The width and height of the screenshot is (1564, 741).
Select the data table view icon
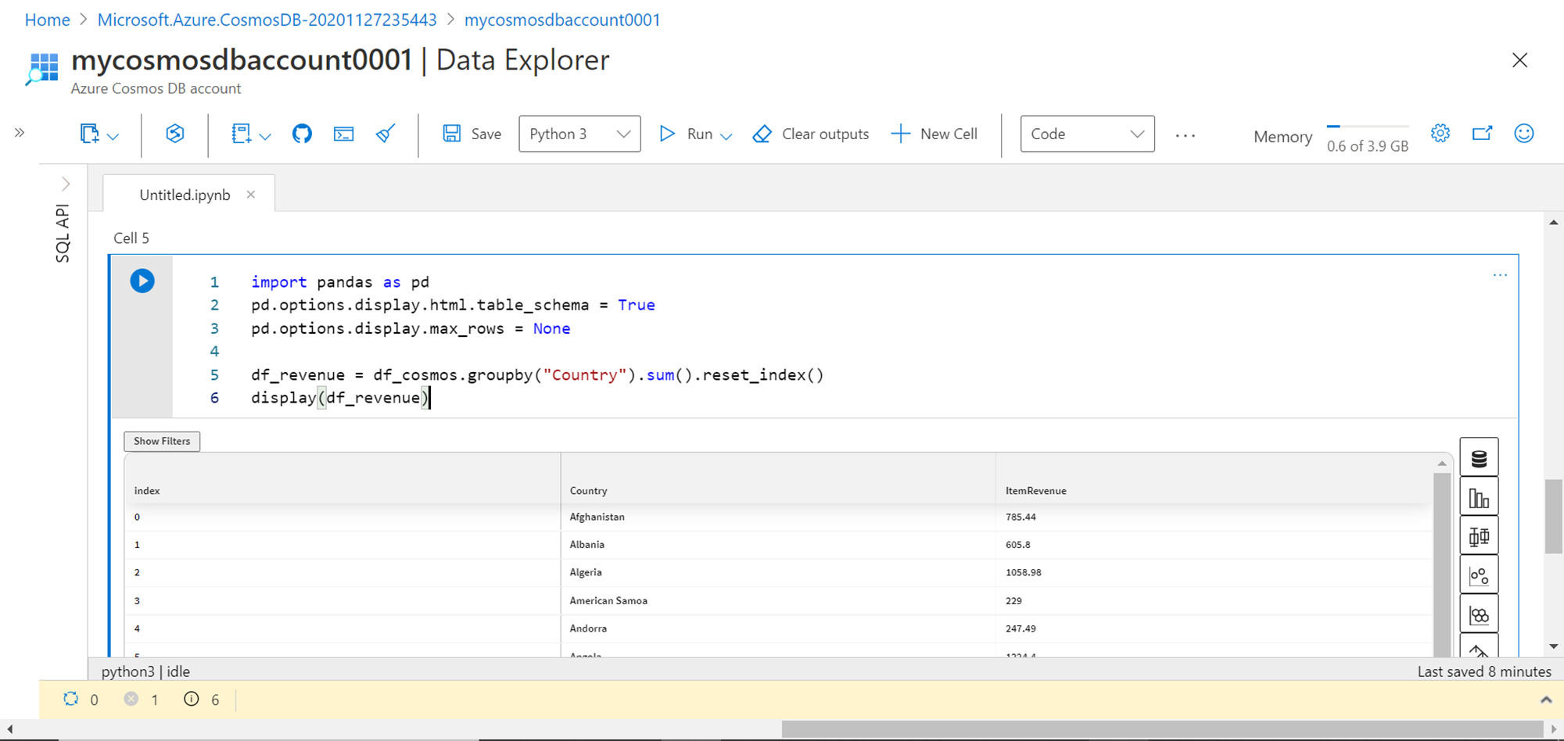click(x=1478, y=458)
